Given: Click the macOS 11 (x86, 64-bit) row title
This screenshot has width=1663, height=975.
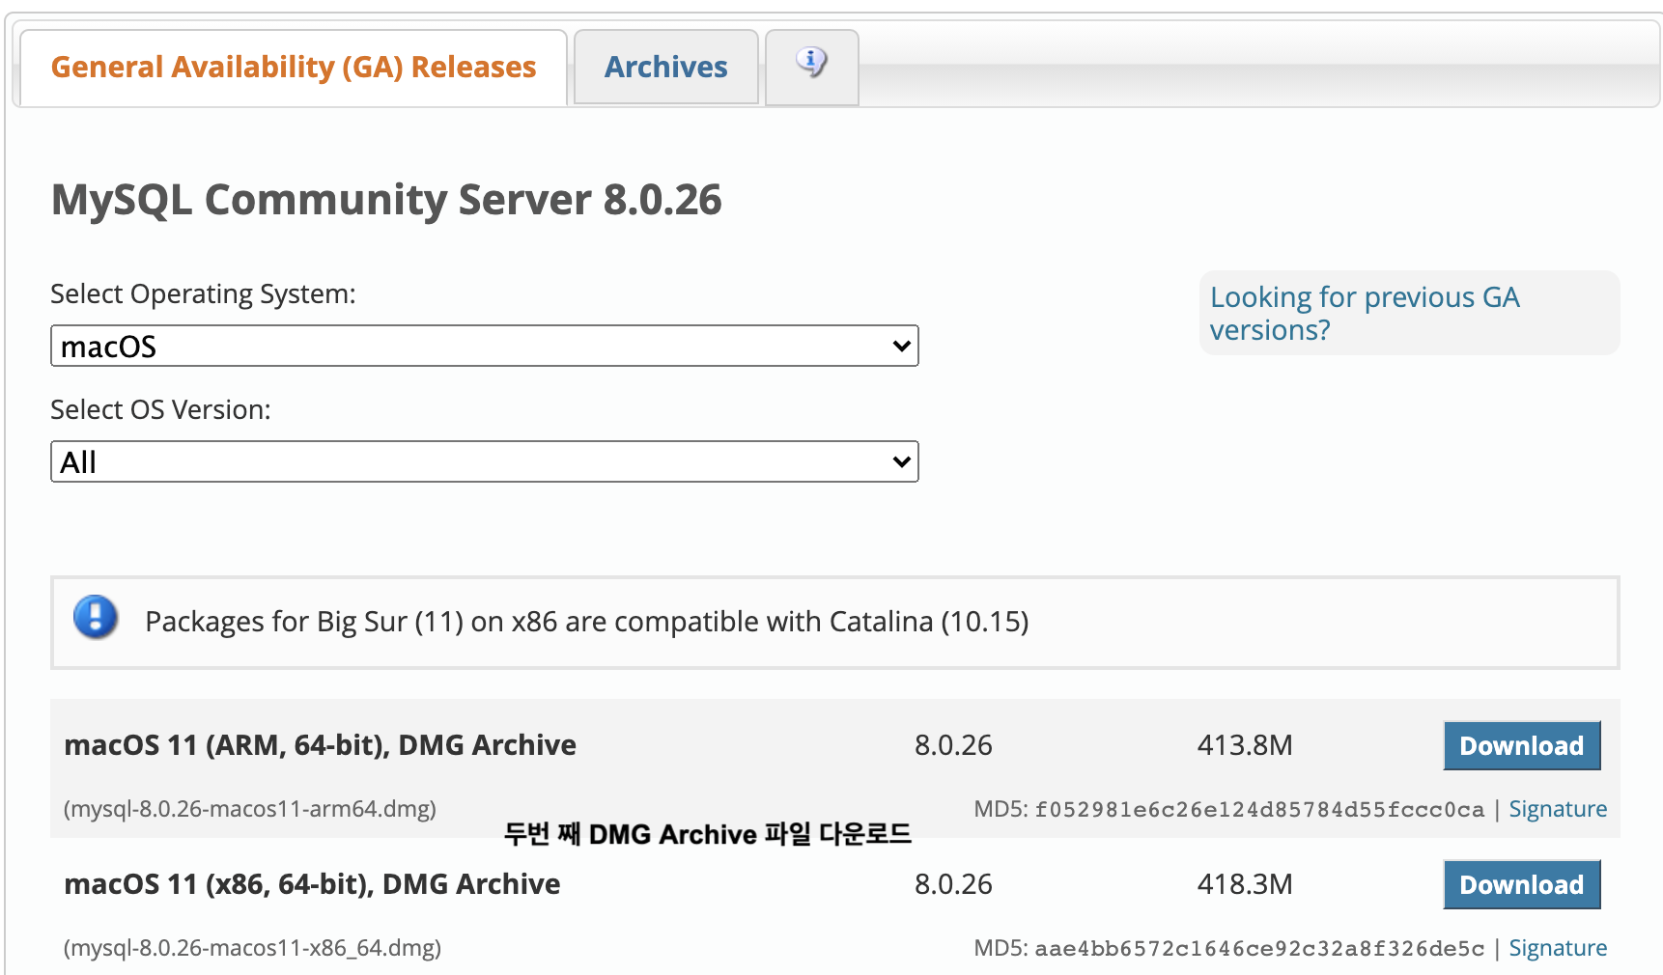Looking at the screenshot, I should click(x=312, y=884).
